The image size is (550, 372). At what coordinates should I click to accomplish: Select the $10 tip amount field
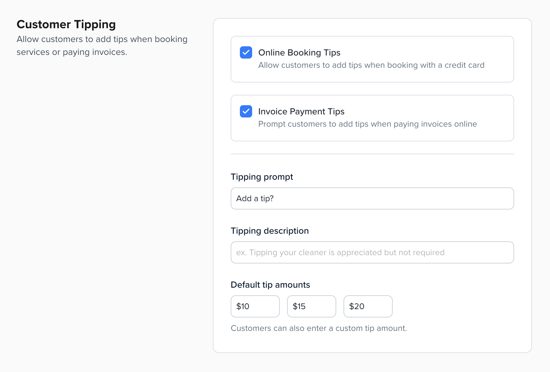(255, 306)
